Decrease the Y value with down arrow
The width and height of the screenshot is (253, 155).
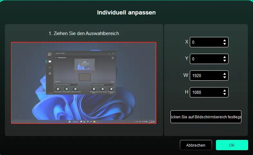(224, 61)
